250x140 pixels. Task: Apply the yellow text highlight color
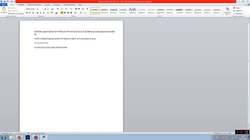pyautogui.click(x=52, y=13)
